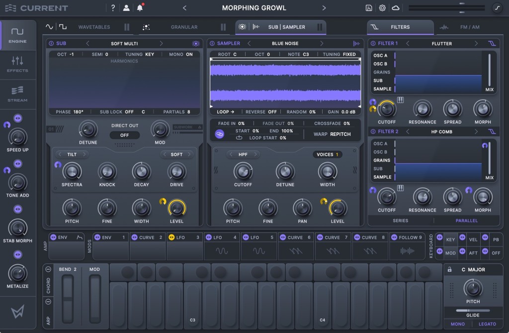Select Series filter routing

point(400,221)
